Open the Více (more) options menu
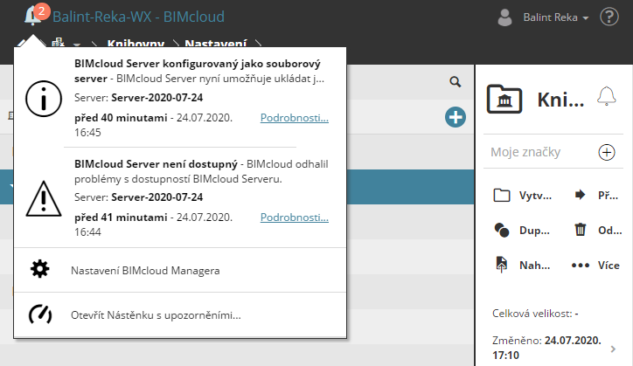This screenshot has height=366, width=633. [x=581, y=265]
